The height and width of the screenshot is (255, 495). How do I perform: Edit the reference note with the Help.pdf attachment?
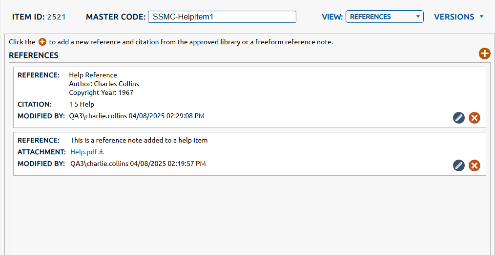tap(459, 165)
